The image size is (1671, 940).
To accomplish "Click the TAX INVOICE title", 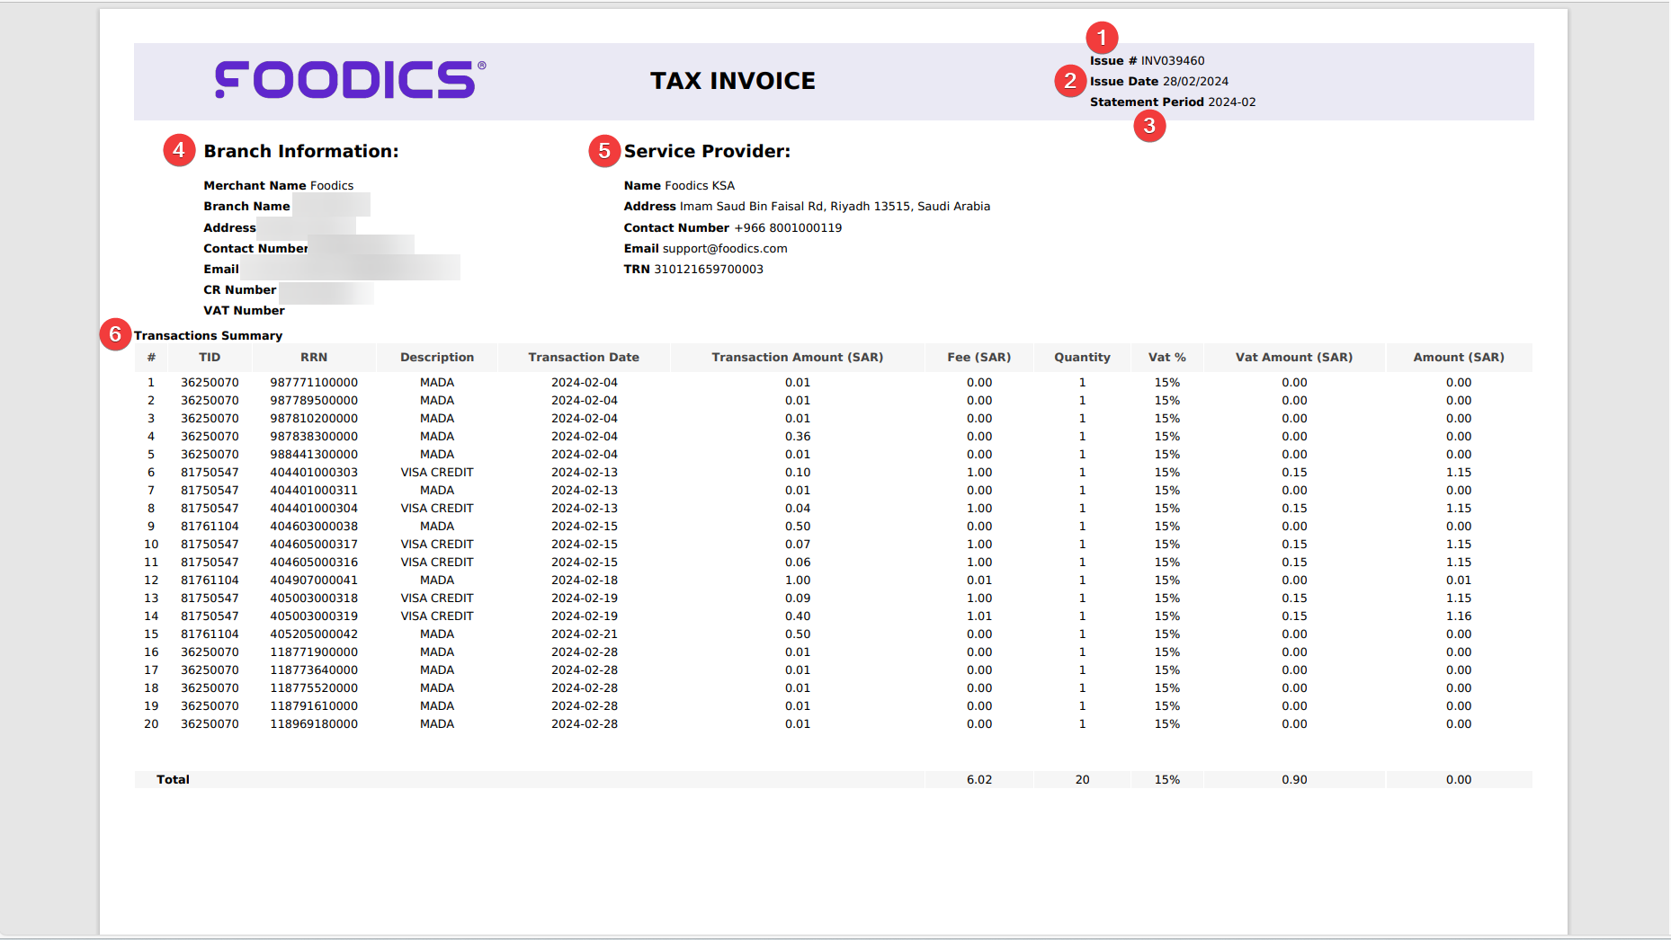I will [732, 81].
